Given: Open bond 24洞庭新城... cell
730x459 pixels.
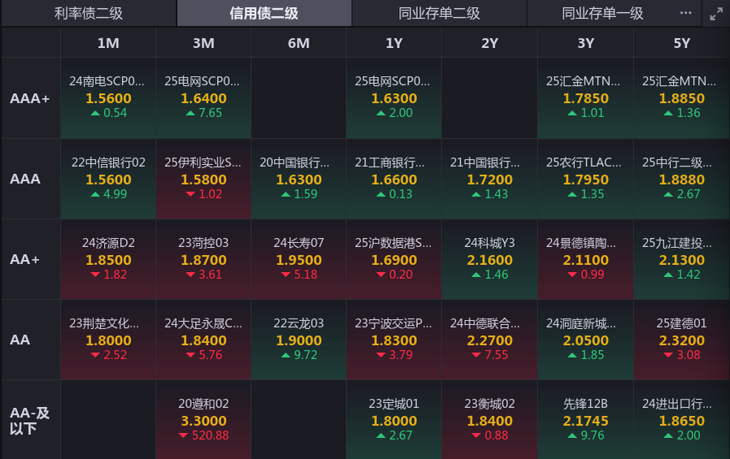Looking at the screenshot, I should (585, 340).
